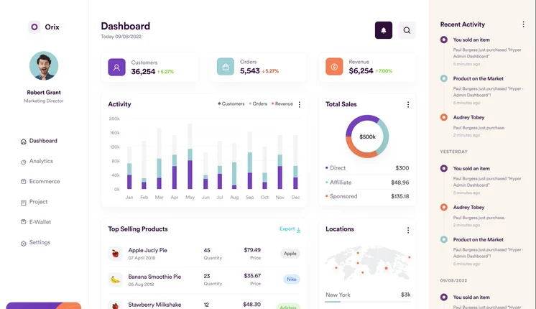This screenshot has width=536, height=309.
Task: Click the May bar in Activity chart
Action: coord(190,156)
